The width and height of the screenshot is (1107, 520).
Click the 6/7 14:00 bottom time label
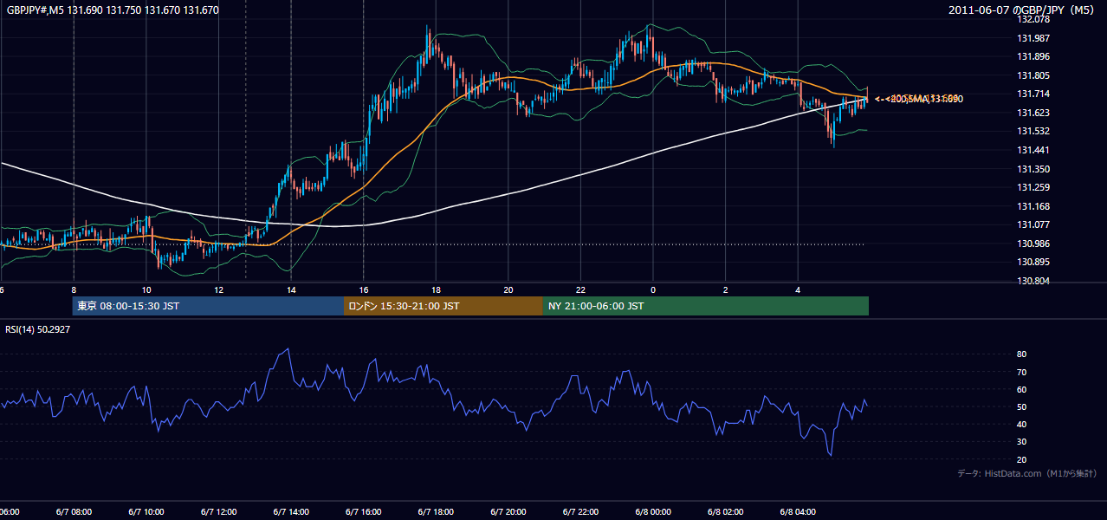point(291,512)
